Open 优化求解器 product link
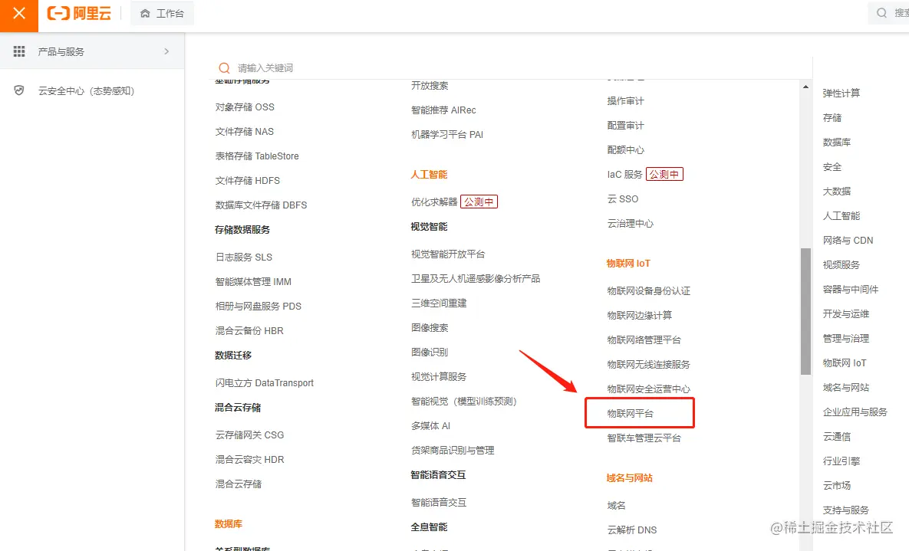 [x=434, y=202]
